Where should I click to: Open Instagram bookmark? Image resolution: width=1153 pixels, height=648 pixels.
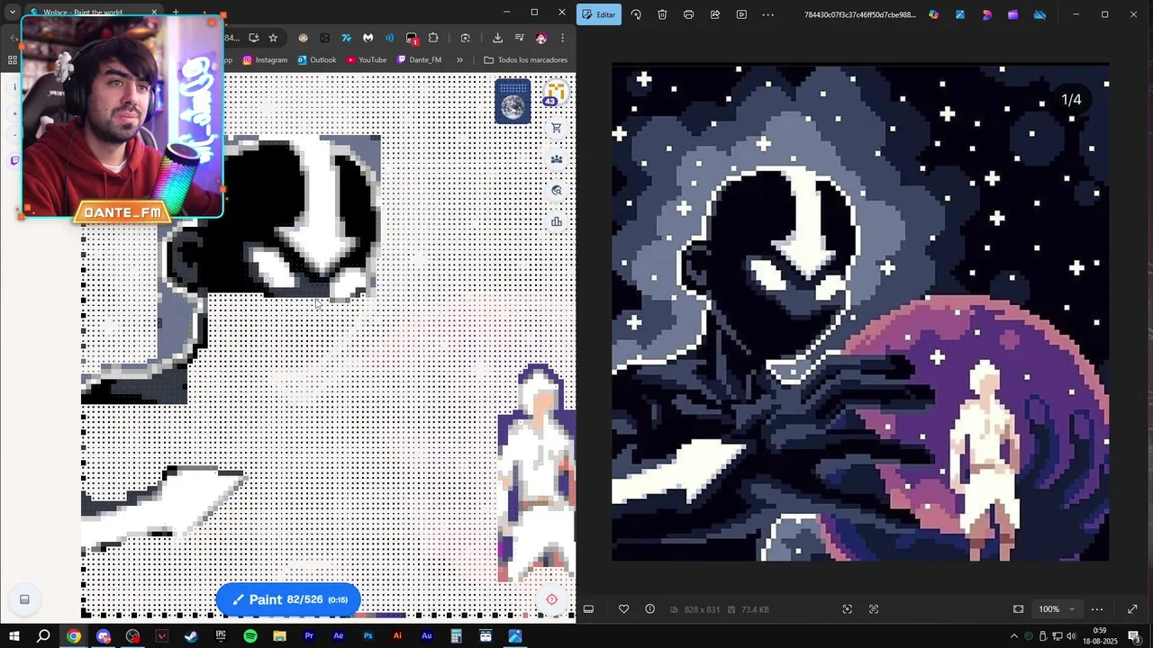click(x=265, y=60)
